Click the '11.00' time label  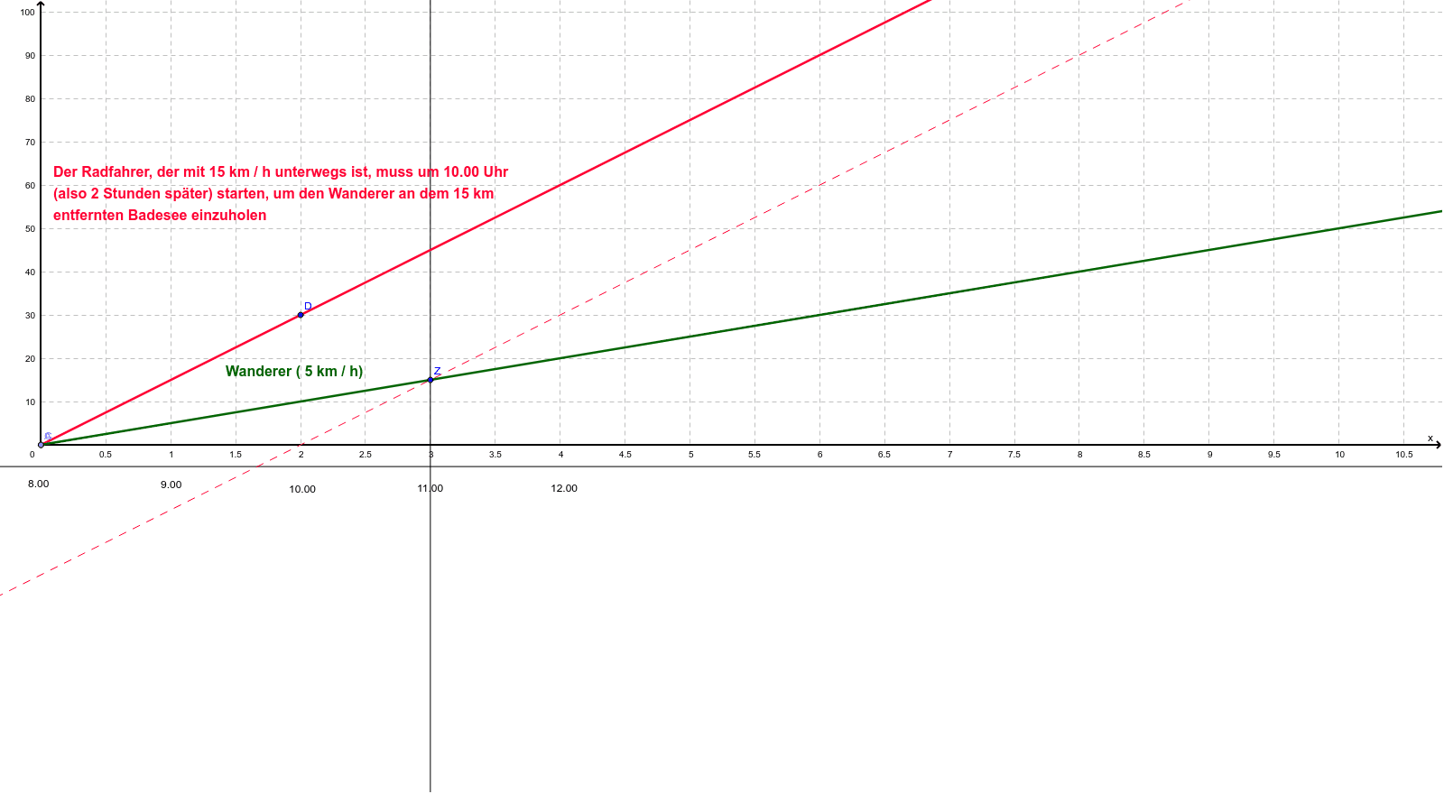[x=430, y=488]
